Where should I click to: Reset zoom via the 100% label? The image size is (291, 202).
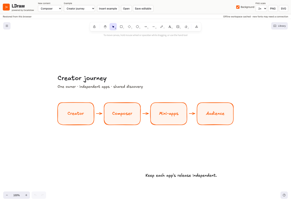16,195
